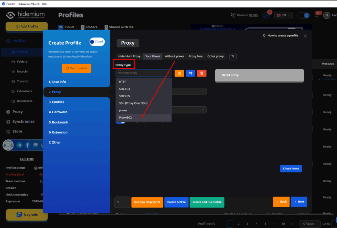
Task: Click the headset support avatar icon
Action: click(8, 145)
